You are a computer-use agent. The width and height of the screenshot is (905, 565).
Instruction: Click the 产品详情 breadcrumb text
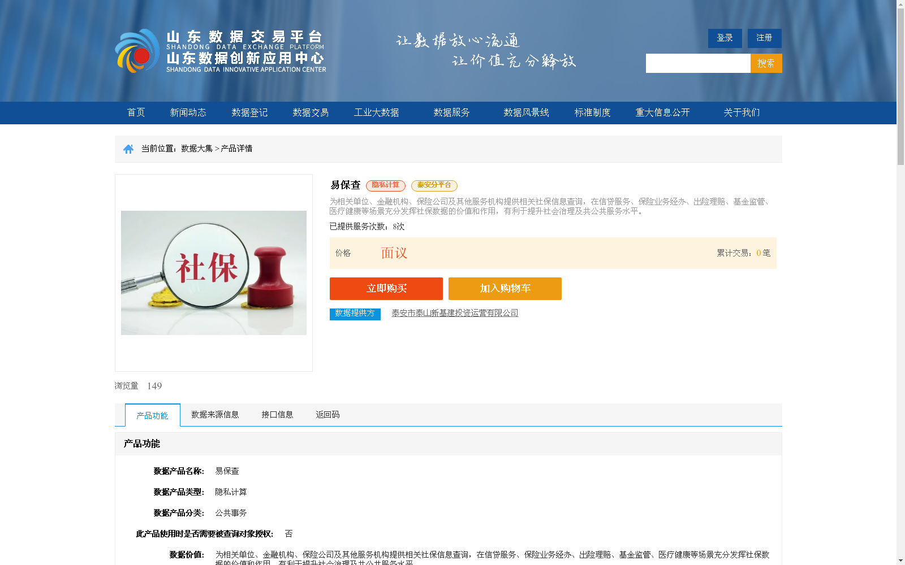point(236,149)
